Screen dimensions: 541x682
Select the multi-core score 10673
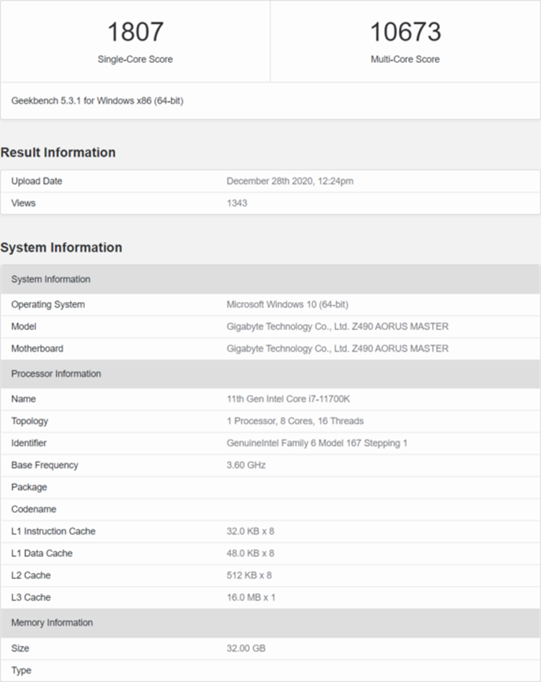405,32
